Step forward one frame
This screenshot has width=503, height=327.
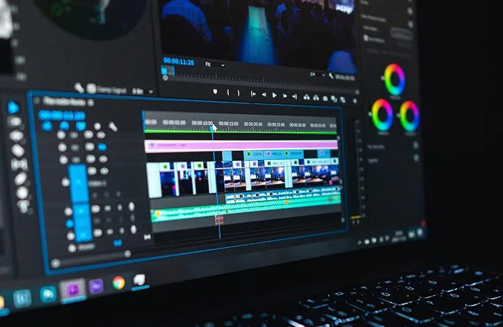pyautogui.click(x=285, y=96)
